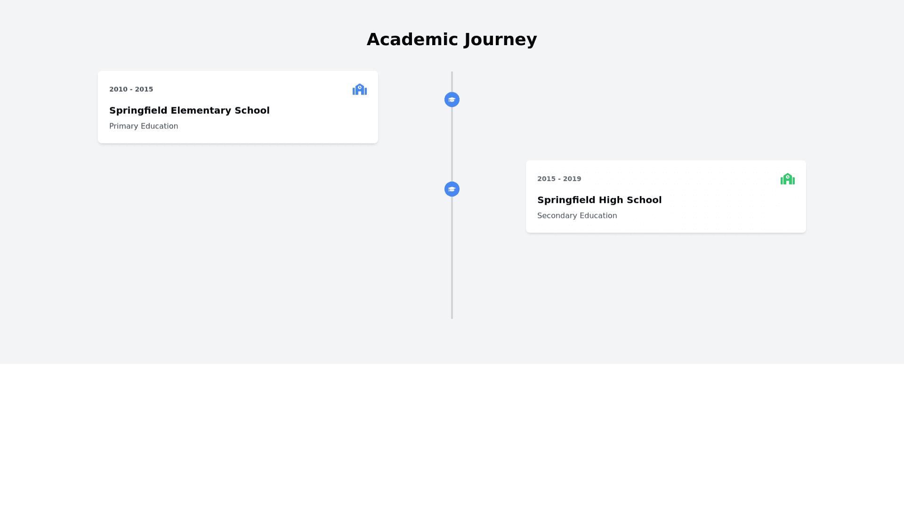Click the "2015 - 2019" date label
The height and width of the screenshot is (508, 904).
pyautogui.click(x=559, y=179)
